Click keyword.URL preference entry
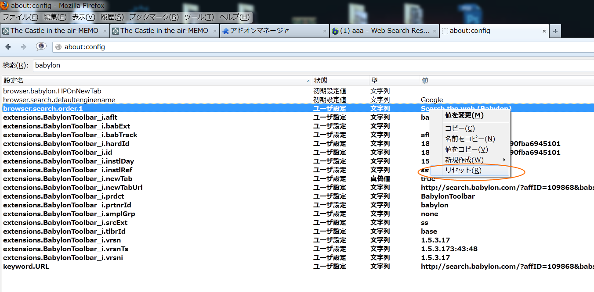The image size is (594, 292). click(x=26, y=266)
